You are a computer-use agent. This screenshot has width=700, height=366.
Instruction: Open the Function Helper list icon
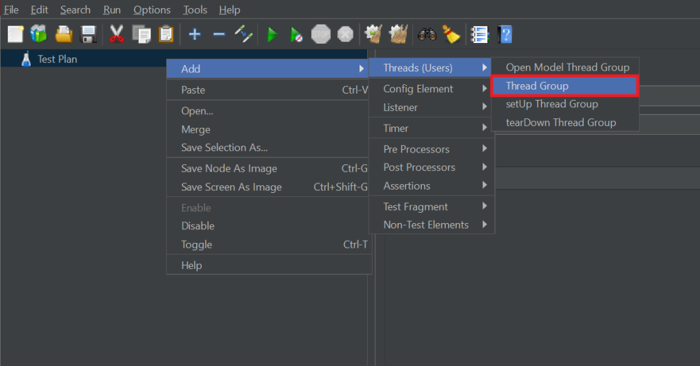click(479, 34)
